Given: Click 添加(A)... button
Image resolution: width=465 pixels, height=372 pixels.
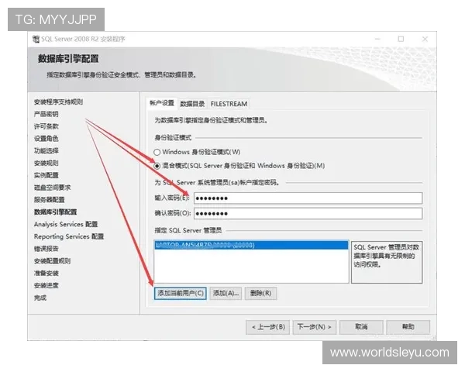Looking at the screenshot, I should pos(226,294).
